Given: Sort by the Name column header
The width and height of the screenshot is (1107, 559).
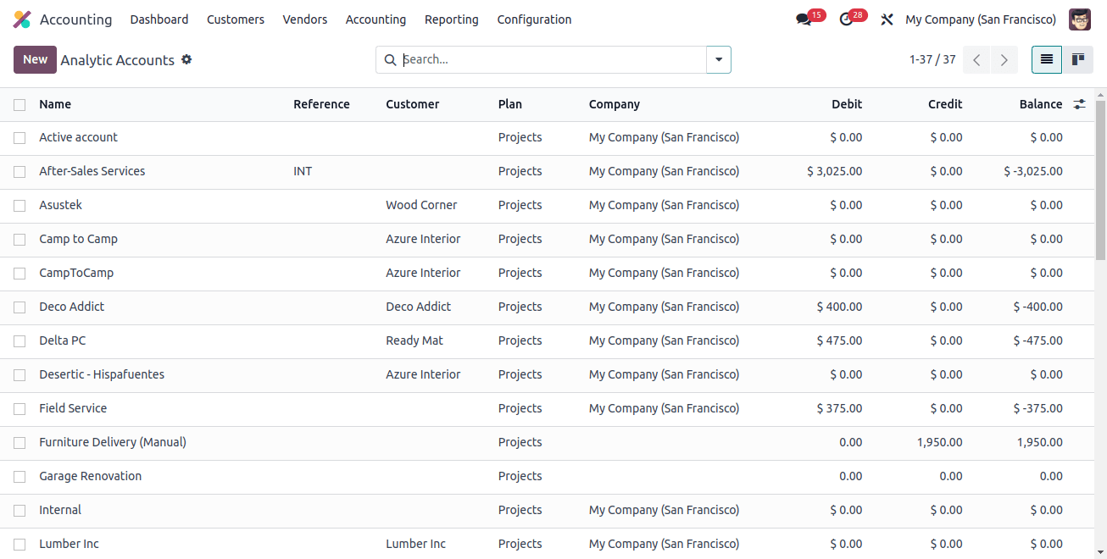Looking at the screenshot, I should pos(55,104).
